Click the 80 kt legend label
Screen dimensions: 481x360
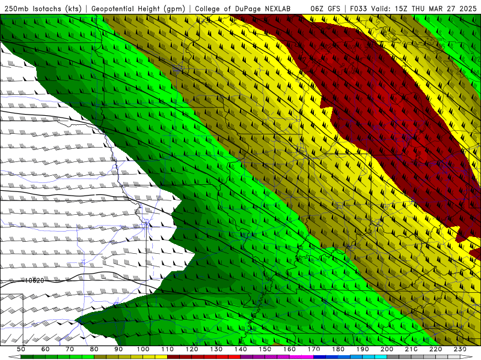(x=94, y=349)
